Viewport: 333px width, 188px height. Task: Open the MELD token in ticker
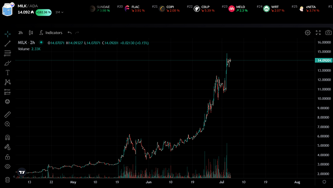[x=238, y=9]
